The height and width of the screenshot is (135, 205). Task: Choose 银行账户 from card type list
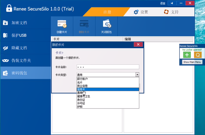tap(108, 79)
